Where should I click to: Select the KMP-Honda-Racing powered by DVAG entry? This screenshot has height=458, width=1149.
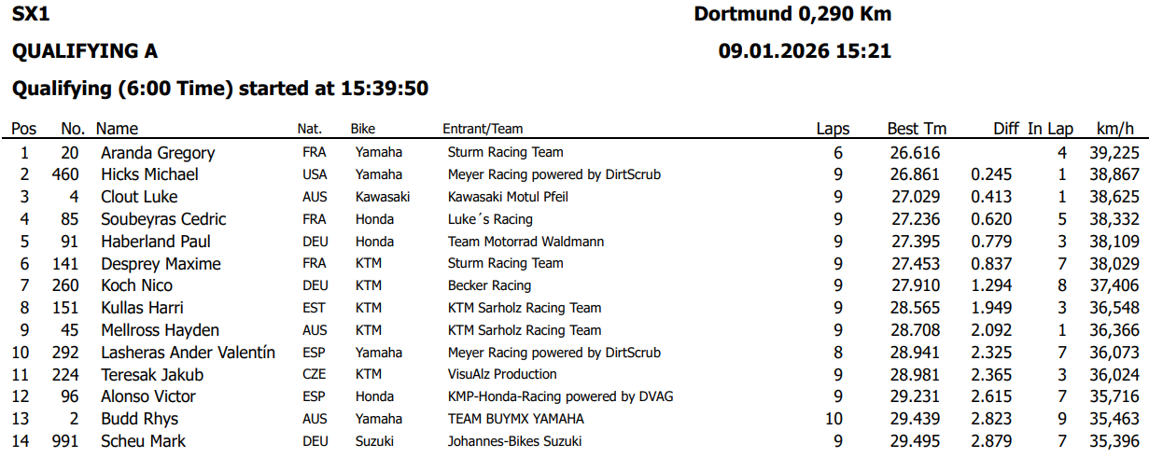tap(560, 396)
